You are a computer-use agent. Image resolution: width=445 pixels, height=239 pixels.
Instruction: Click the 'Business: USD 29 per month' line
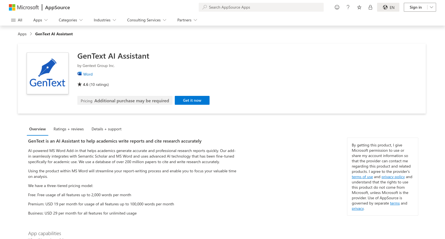pyautogui.click(x=82, y=213)
